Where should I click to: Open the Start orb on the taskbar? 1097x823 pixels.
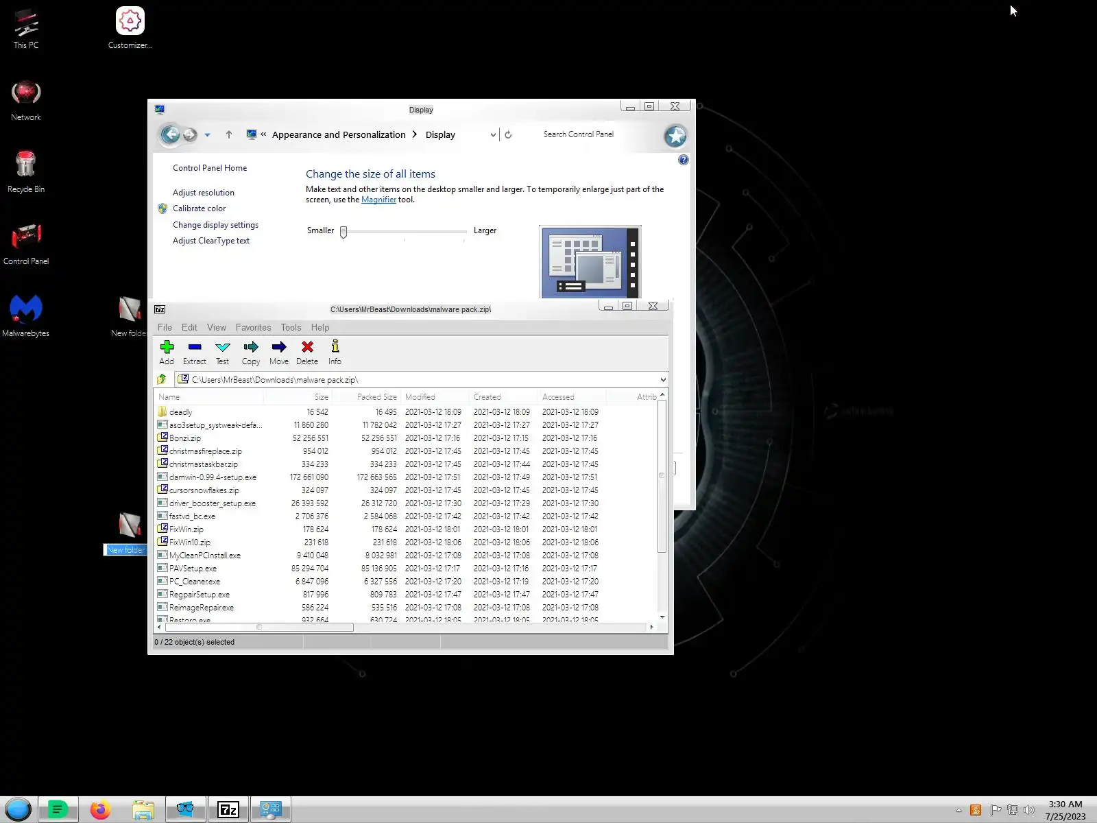pos(19,809)
